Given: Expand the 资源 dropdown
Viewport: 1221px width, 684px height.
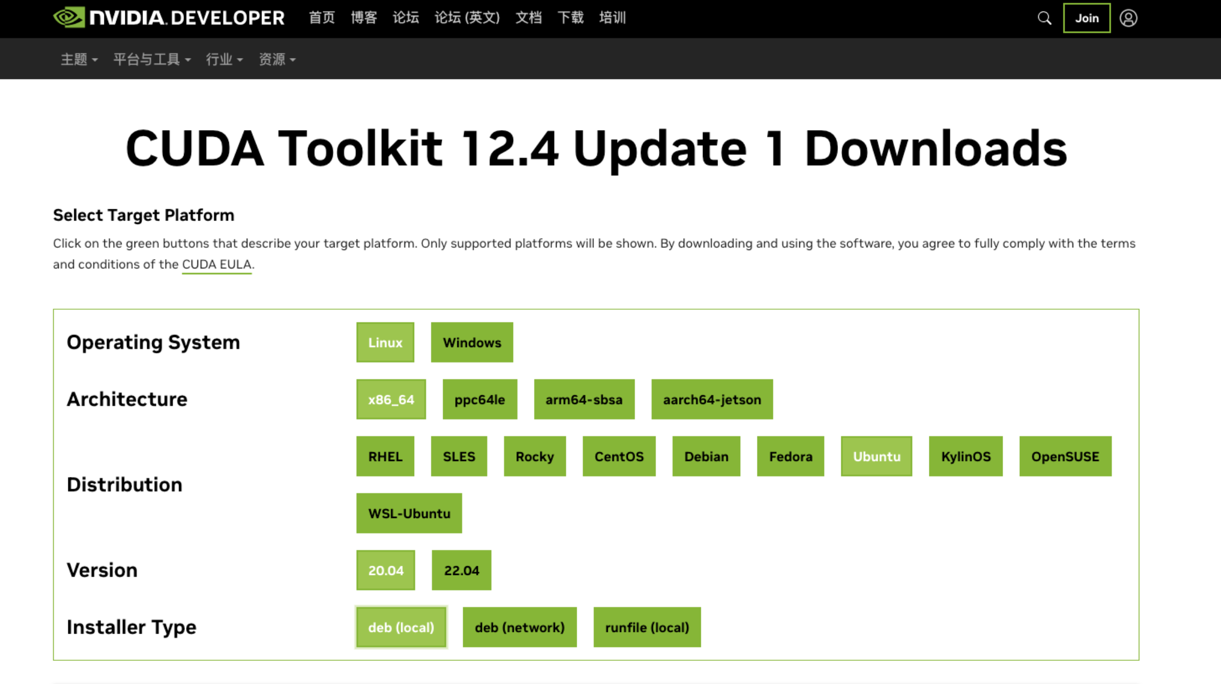Looking at the screenshot, I should (x=277, y=59).
